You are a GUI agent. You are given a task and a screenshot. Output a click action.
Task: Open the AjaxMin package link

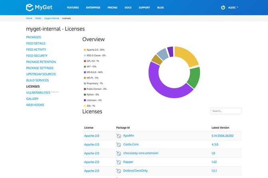128,136
